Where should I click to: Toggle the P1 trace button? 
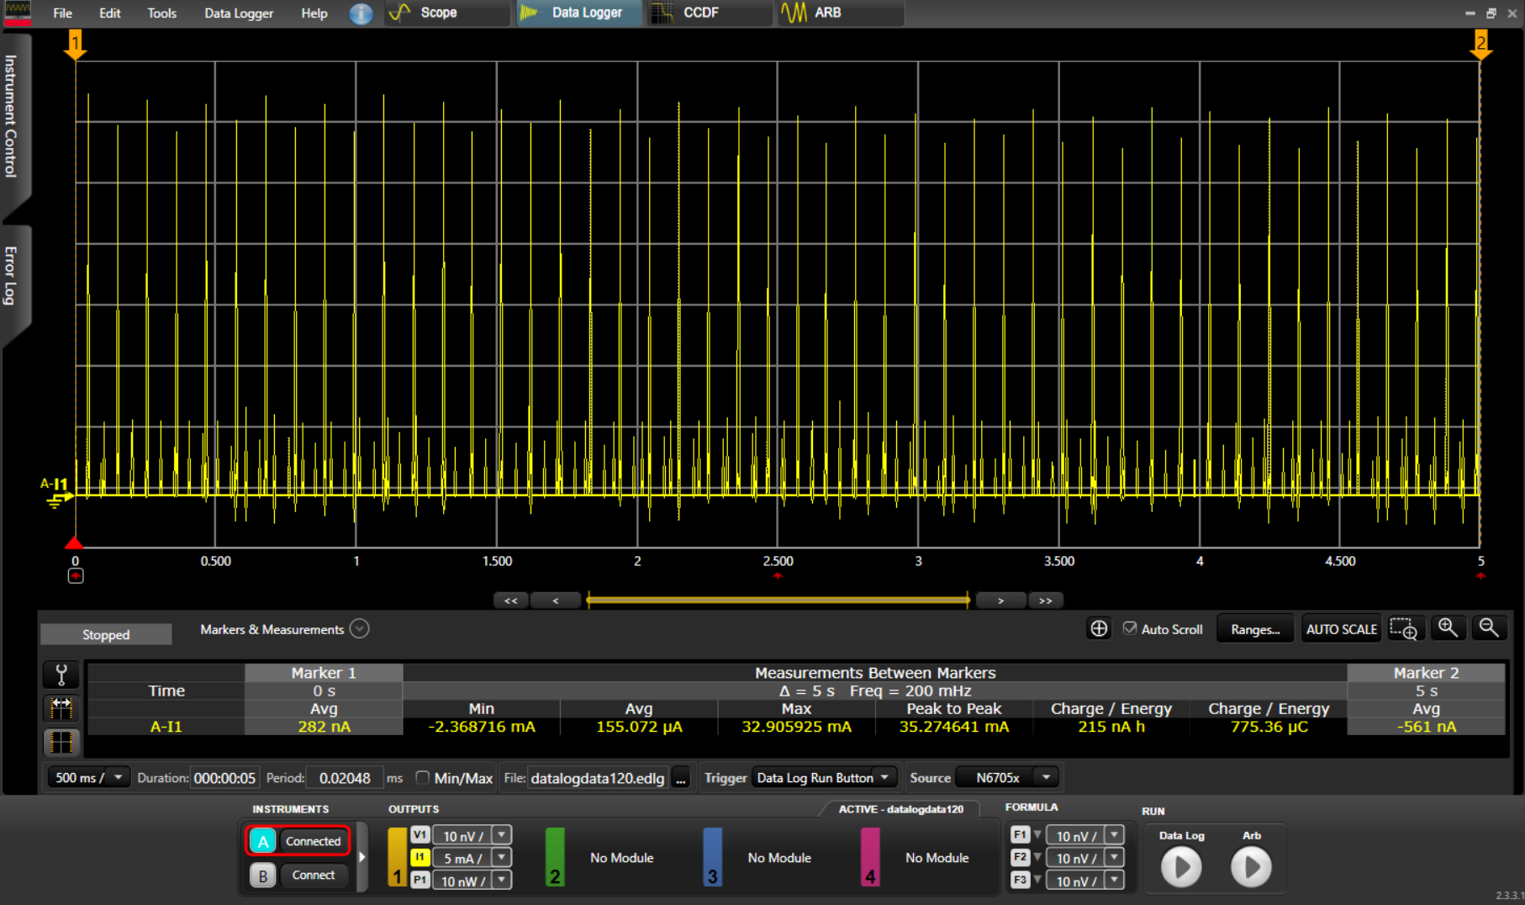coord(420,881)
